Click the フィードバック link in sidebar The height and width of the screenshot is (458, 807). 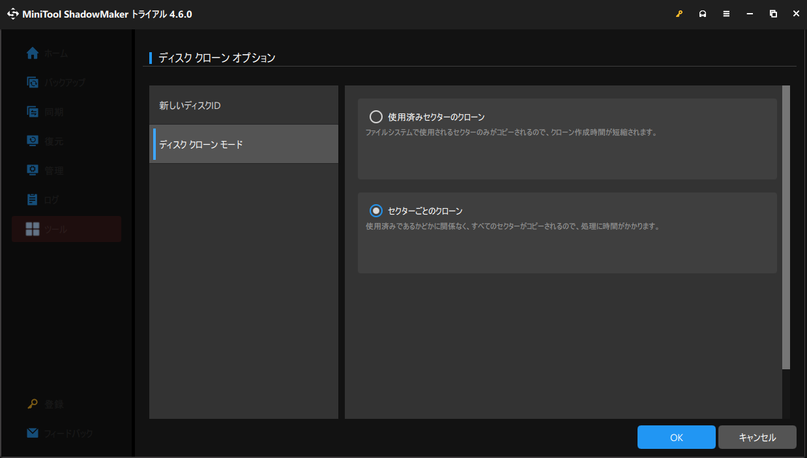point(69,433)
